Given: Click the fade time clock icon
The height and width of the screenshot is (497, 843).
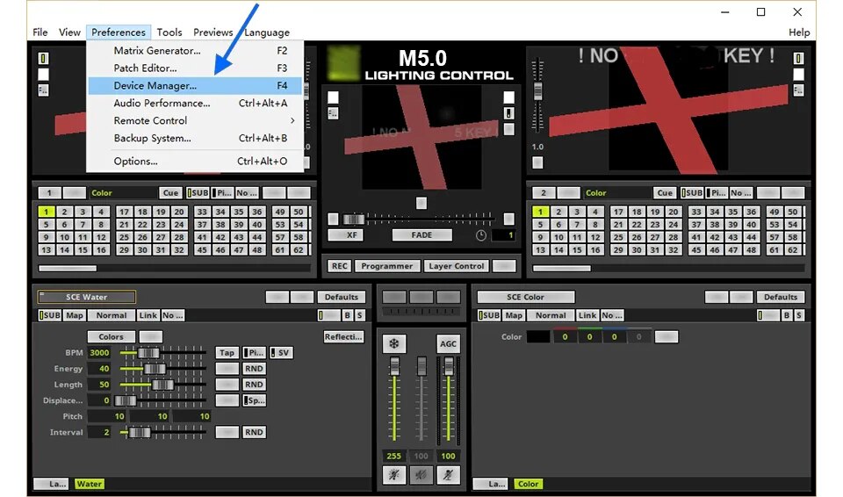Looking at the screenshot, I should (480, 235).
